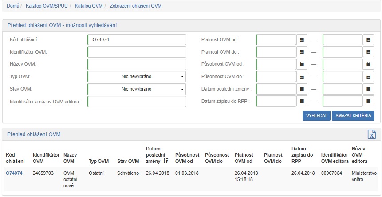Open record O74074 in results table
Screen dimensions: 382x197
click(14, 173)
